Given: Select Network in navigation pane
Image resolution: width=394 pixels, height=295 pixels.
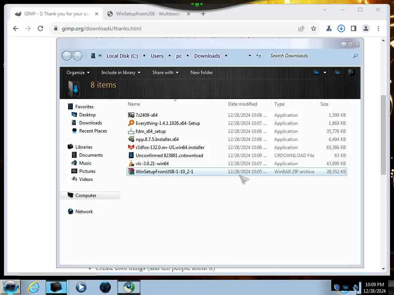Looking at the screenshot, I should point(84,212).
